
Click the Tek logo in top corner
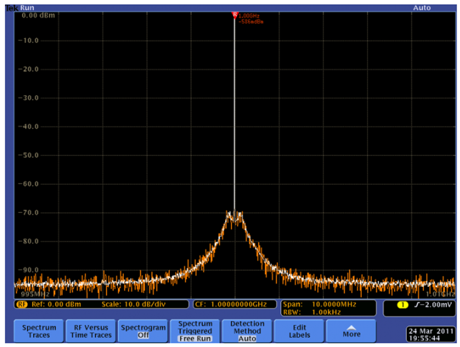click(x=12, y=8)
